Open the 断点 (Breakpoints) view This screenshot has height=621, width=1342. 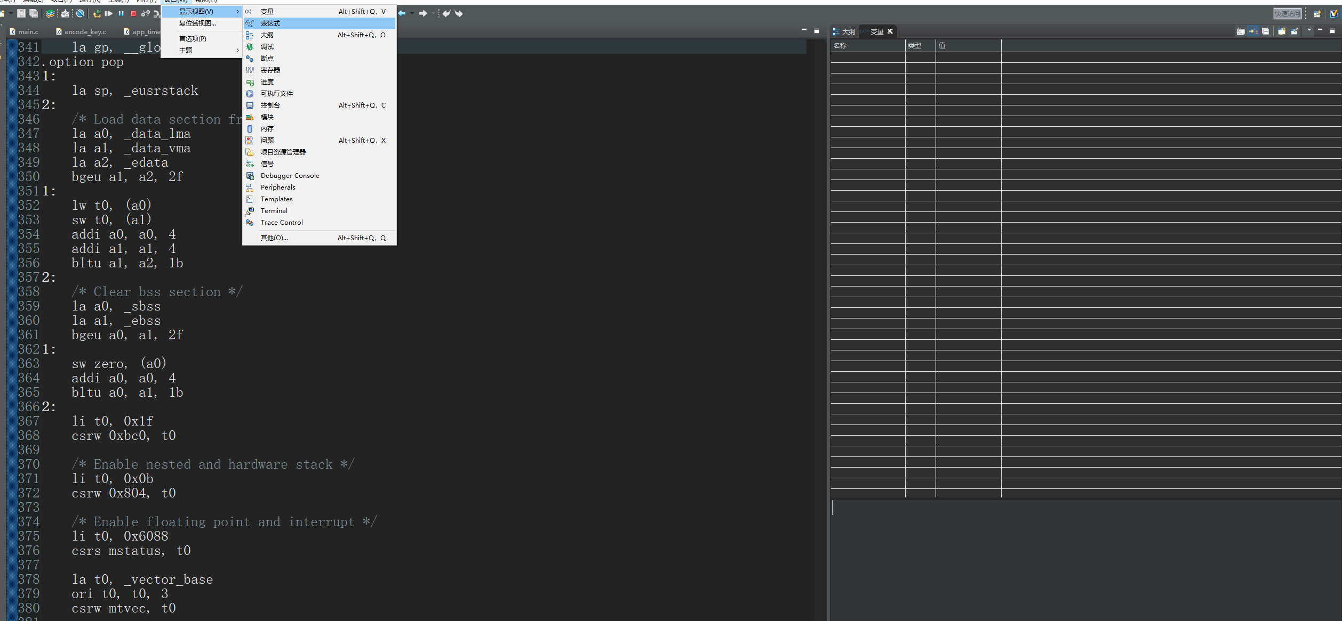(x=319, y=58)
